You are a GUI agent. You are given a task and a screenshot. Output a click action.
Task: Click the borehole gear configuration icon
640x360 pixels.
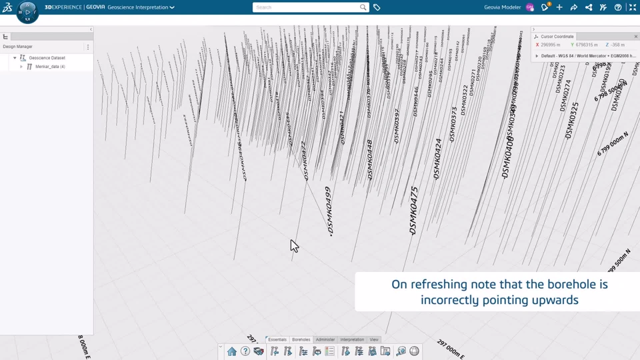[x=372, y=351]
